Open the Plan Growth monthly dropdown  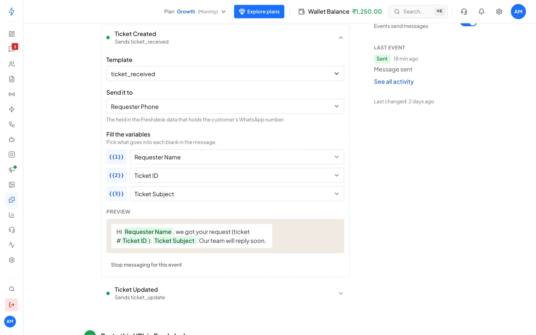pos(195,11)
